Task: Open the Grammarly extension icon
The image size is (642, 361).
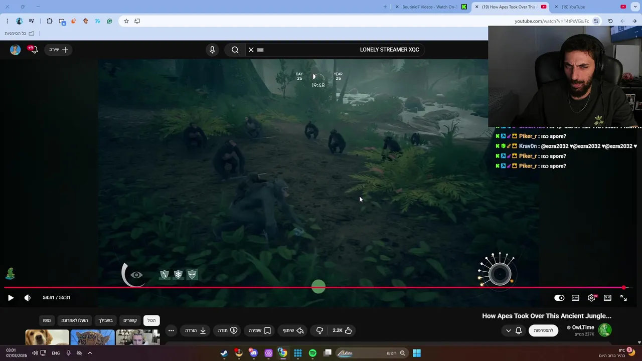Action: pos(110,21)
